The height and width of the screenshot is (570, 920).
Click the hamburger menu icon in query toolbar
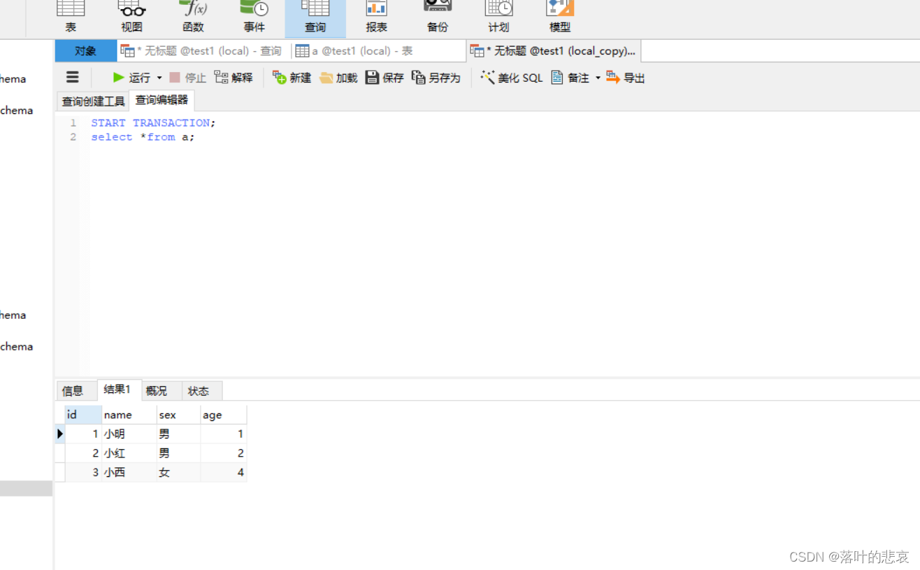(x=73, y=78)
